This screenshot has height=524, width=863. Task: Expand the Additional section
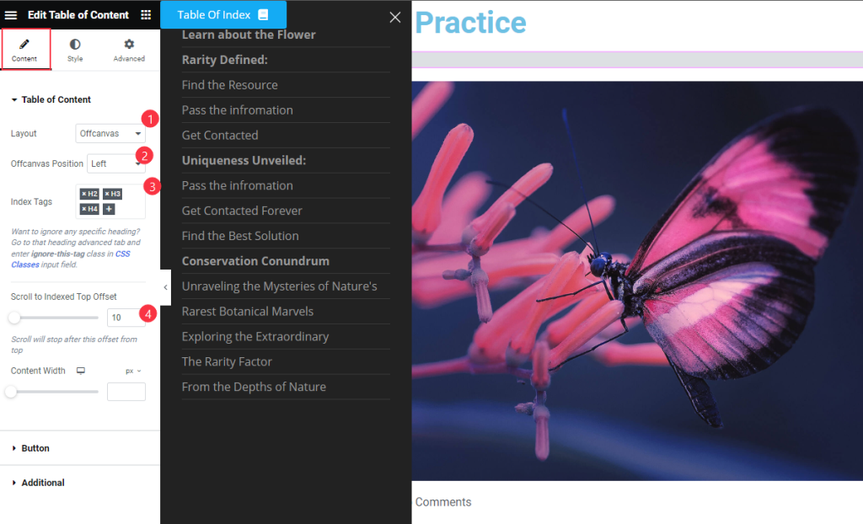pyautogui.click(x=42, y=483)
